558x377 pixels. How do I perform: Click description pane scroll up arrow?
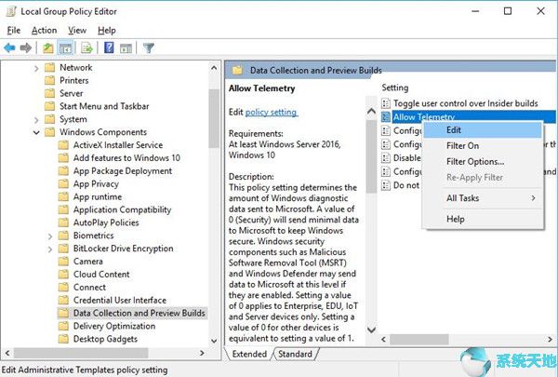(x=371, y=112)
